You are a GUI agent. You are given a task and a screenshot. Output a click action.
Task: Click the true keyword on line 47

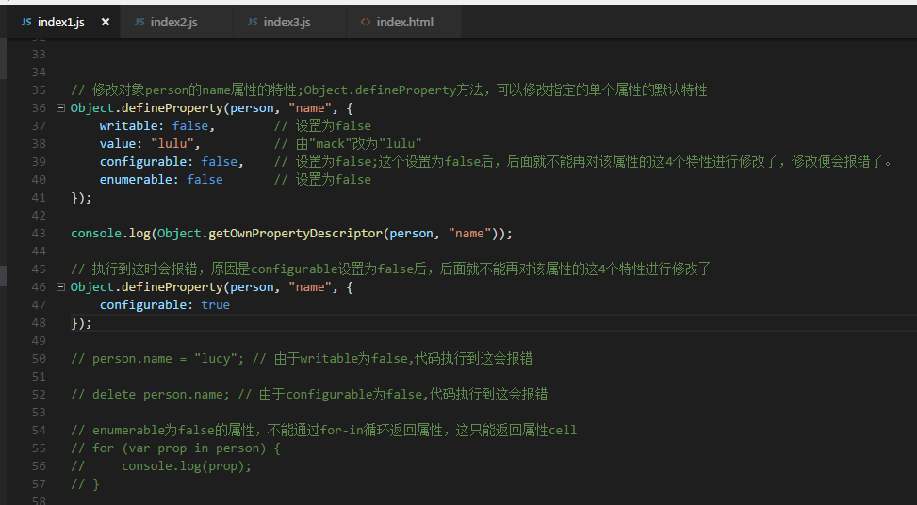tap(215, 305)
